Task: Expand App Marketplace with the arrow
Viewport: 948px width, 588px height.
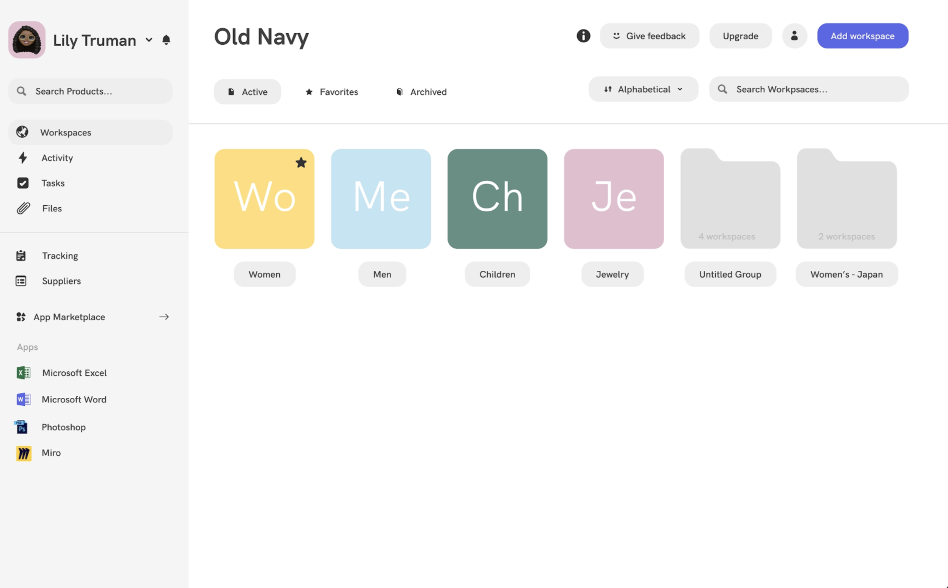Action: click(x=164, y=317)
